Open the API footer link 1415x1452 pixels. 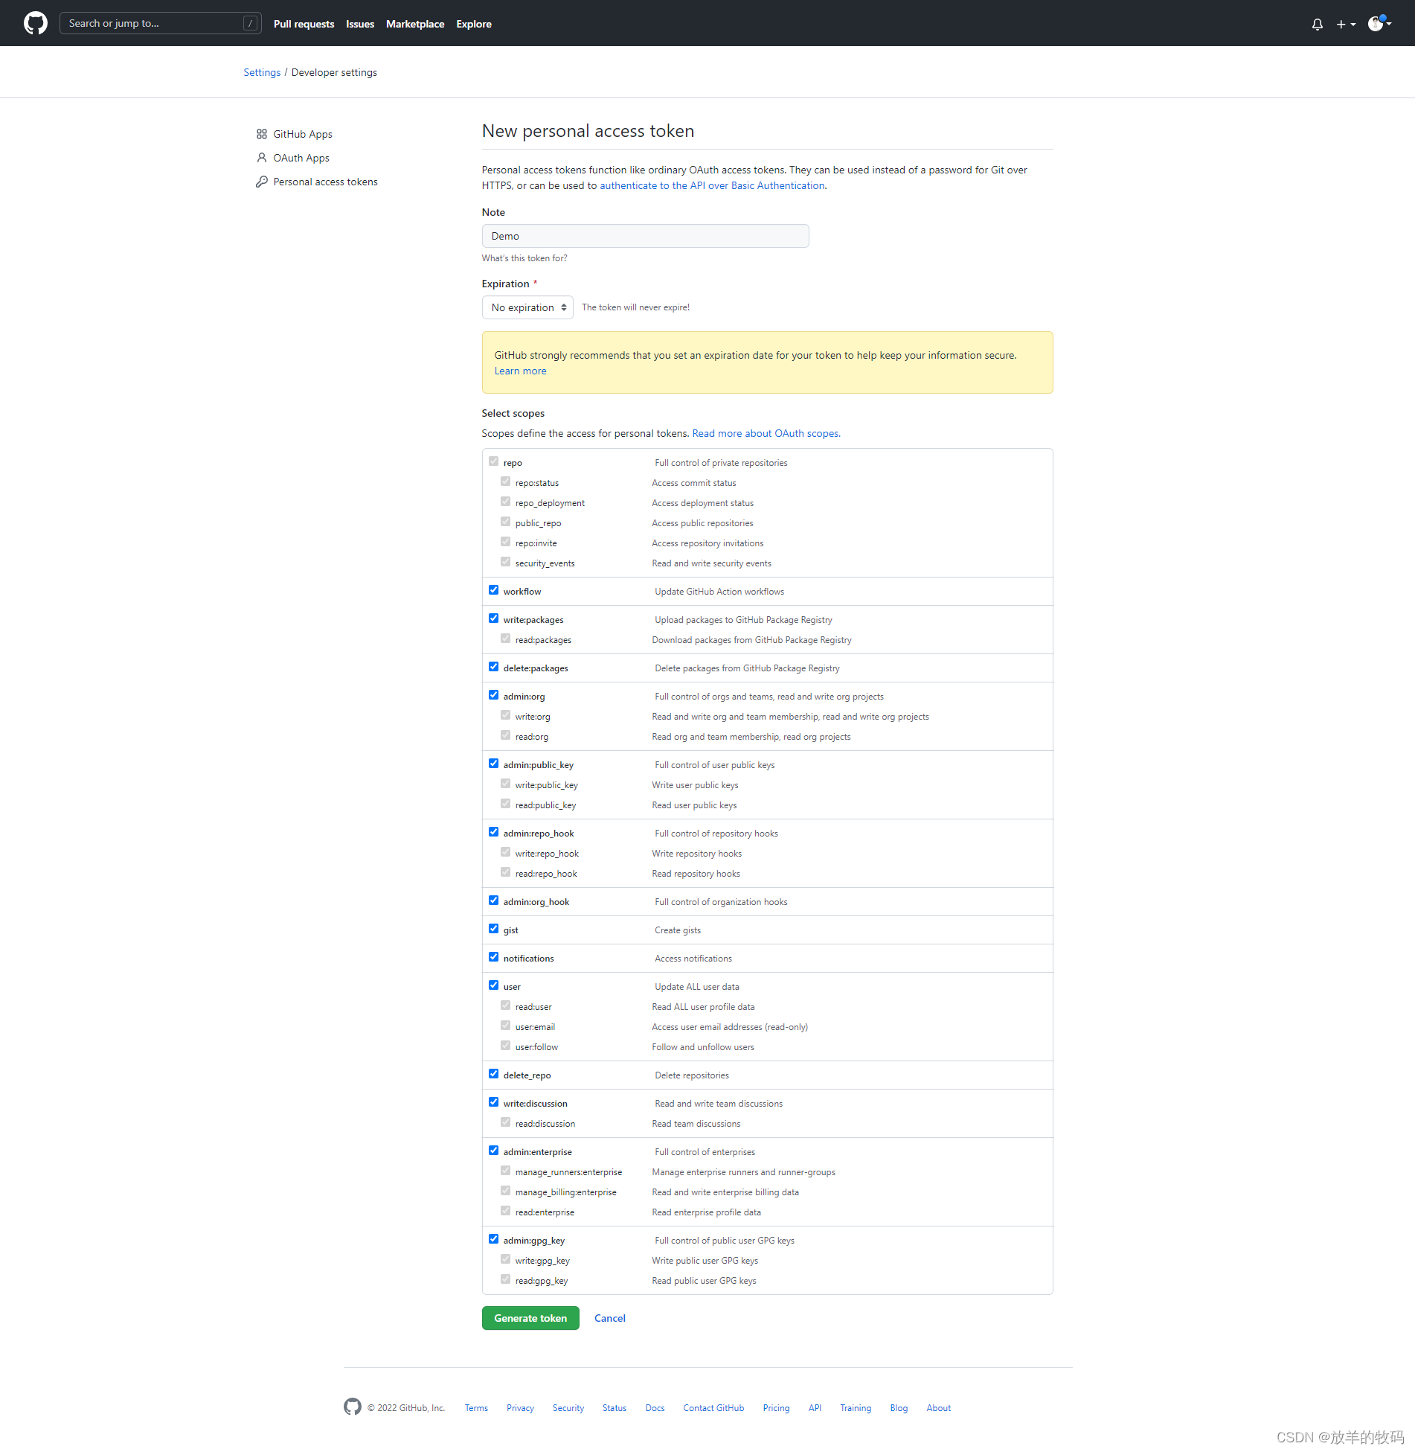pos(815,1408)
